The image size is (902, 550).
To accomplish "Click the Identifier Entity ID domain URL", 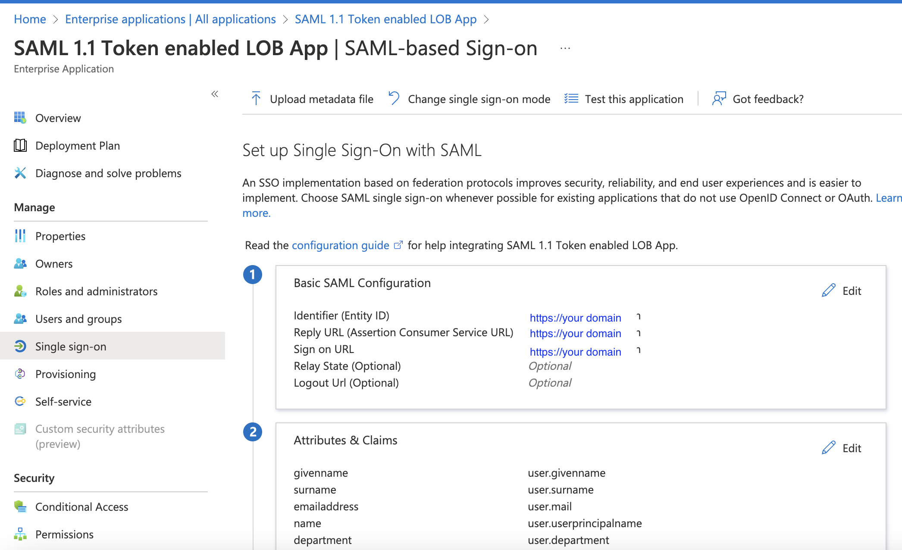I will [575, 318].
